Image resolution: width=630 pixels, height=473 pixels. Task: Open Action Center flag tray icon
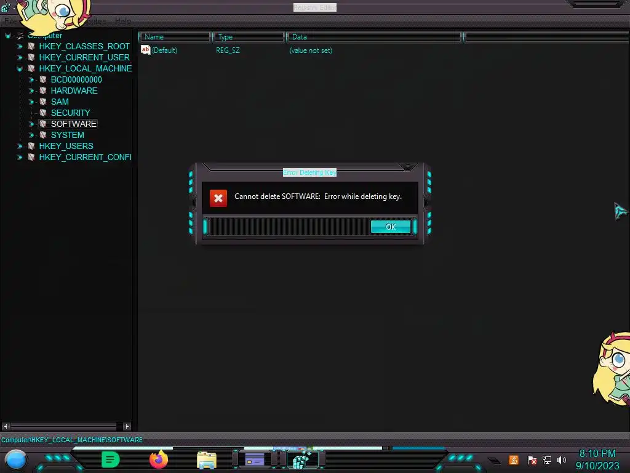(x=532, y=459)
